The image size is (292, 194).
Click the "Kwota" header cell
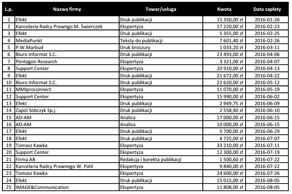[x=224, y=9]
